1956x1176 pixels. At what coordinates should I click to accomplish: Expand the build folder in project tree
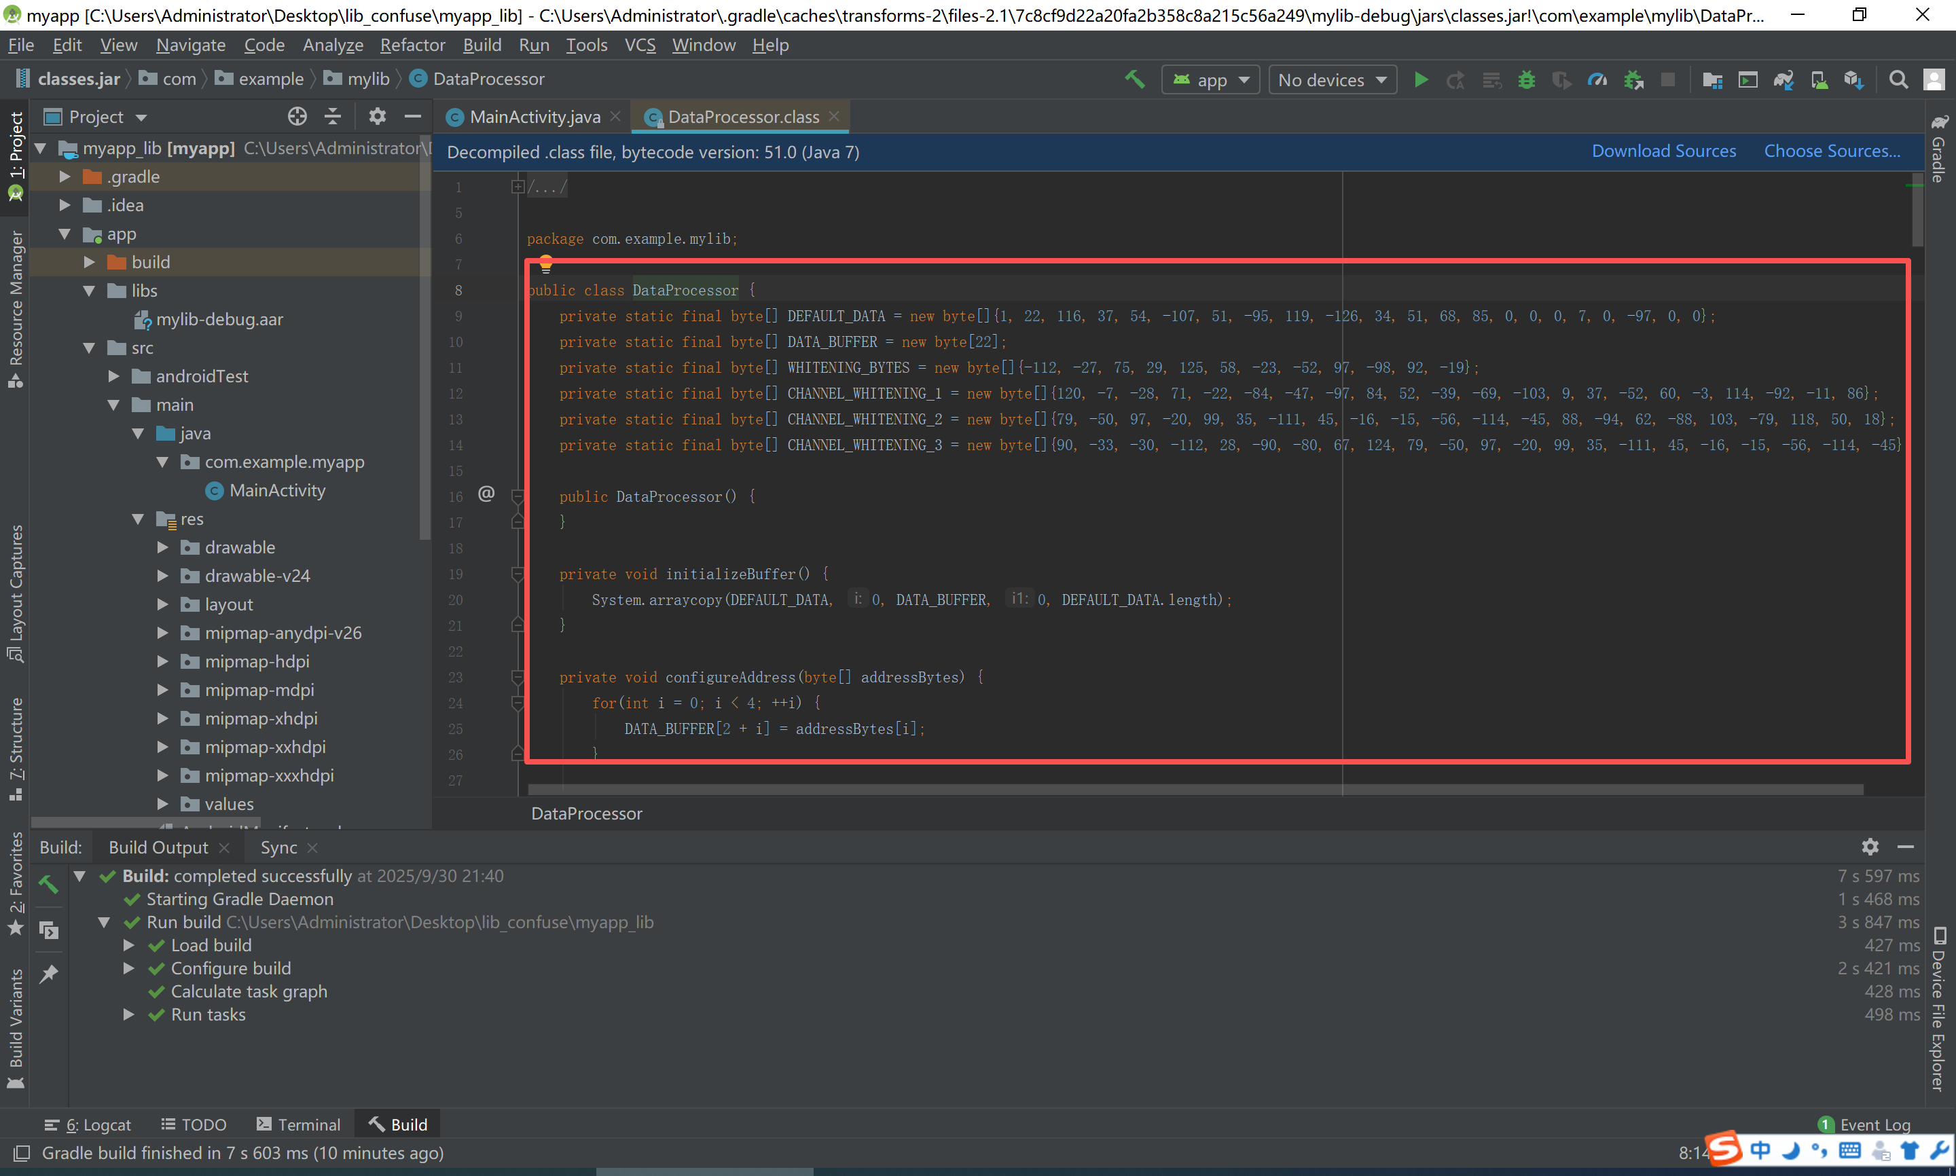tap(89, 262)
